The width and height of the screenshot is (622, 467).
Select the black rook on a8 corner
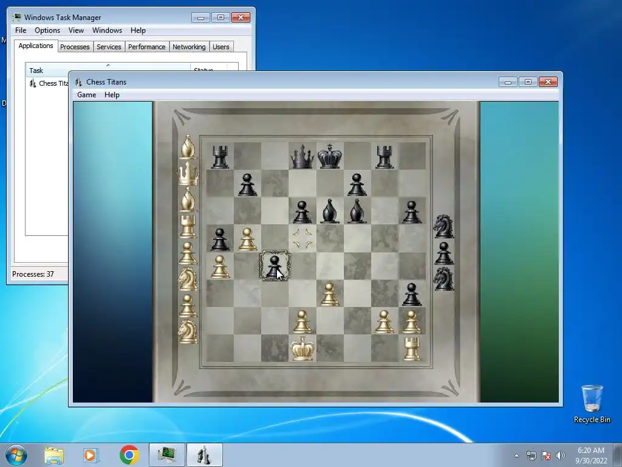[x=220, y=156]
